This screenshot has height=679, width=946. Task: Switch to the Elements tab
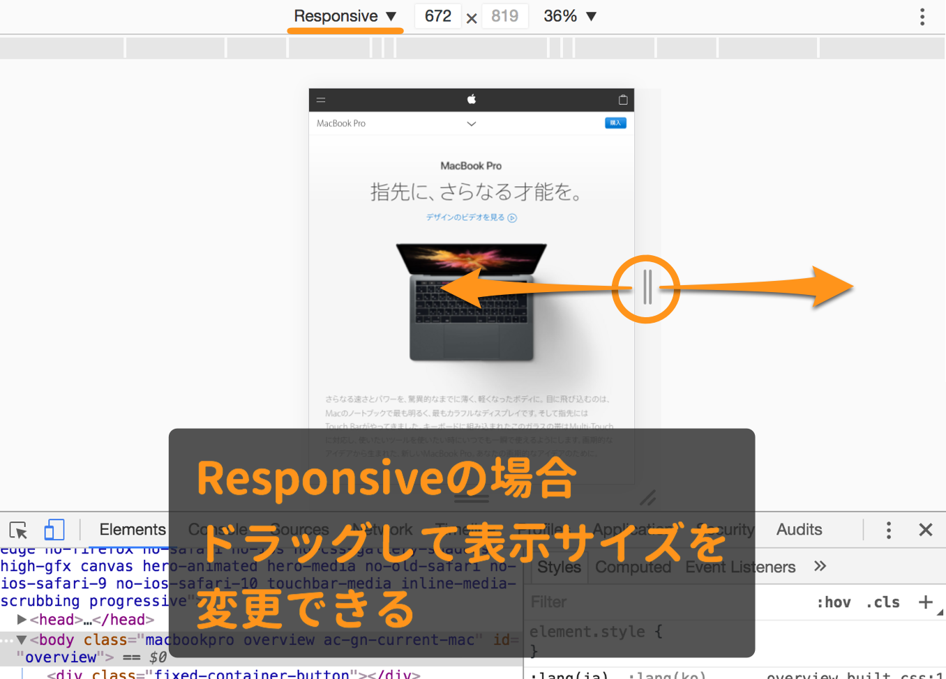tap(133, 530)
